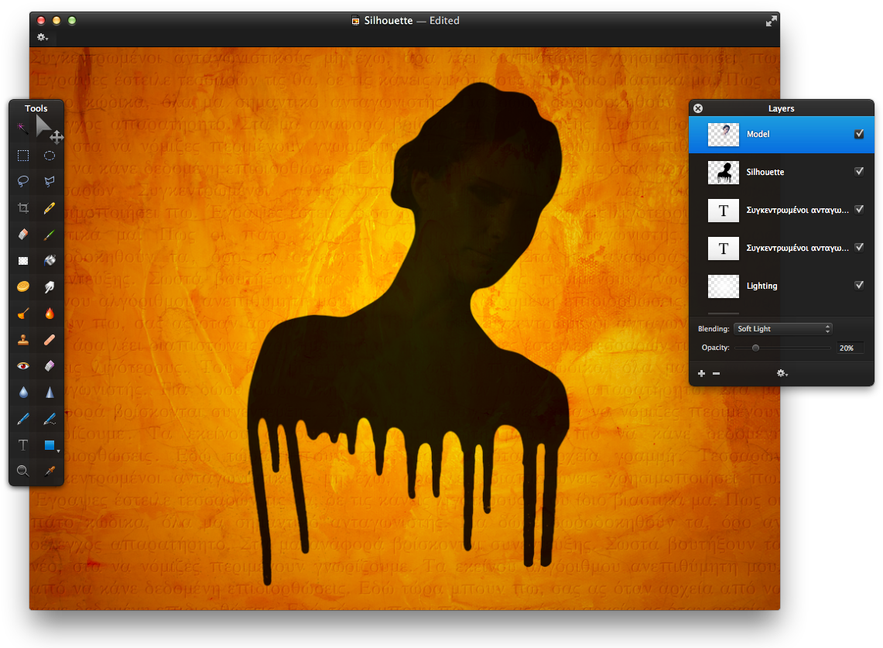Remove selected layer with the minus button

click(716, 373)
